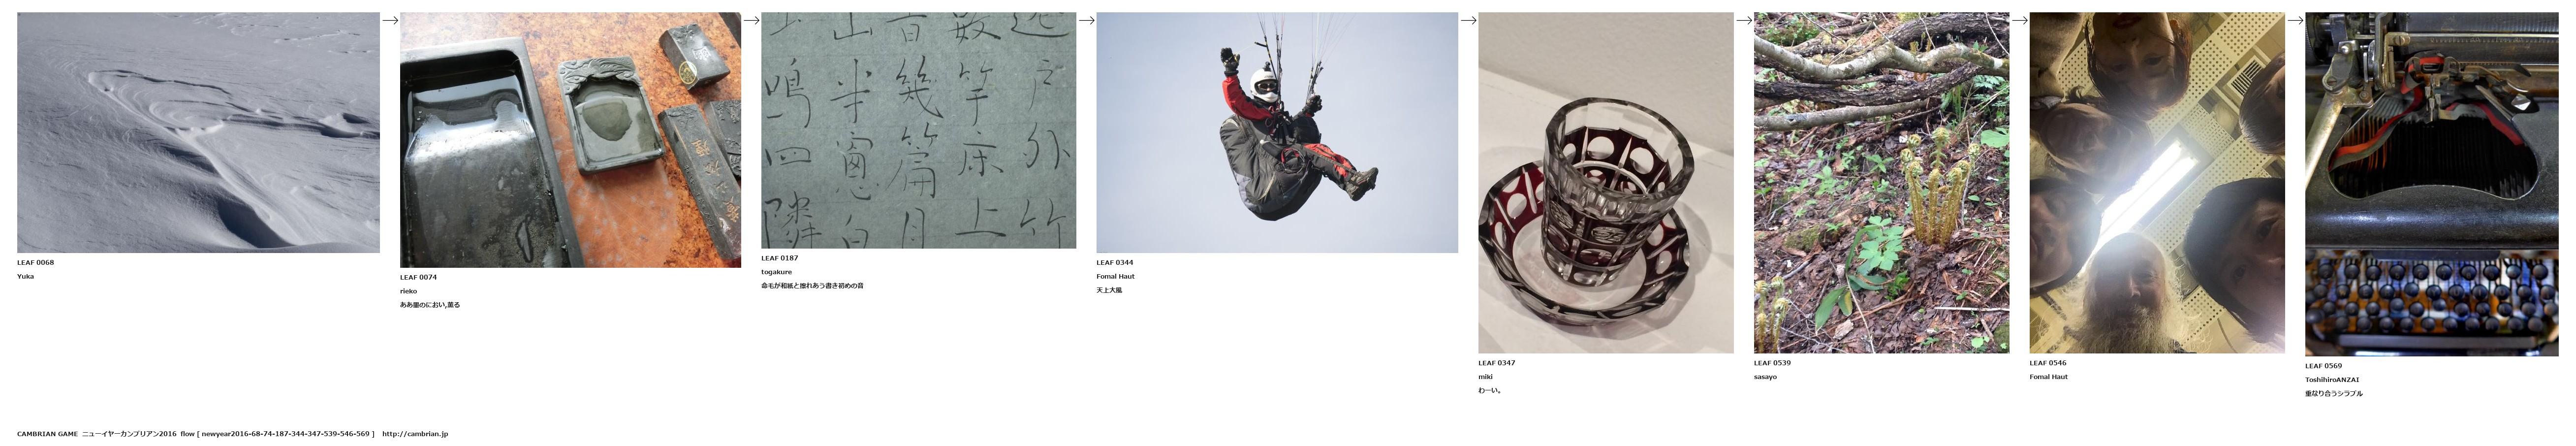Open the http://cambrian.jp footer link
This screenshot has width=2576, height=446.
click(x=415, y=434)
